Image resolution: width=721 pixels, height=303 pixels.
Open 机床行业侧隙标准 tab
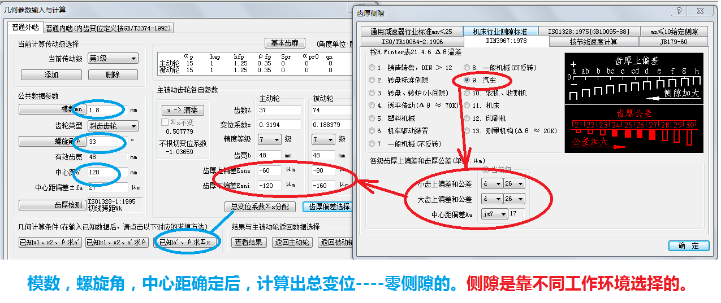coord(500,32)
